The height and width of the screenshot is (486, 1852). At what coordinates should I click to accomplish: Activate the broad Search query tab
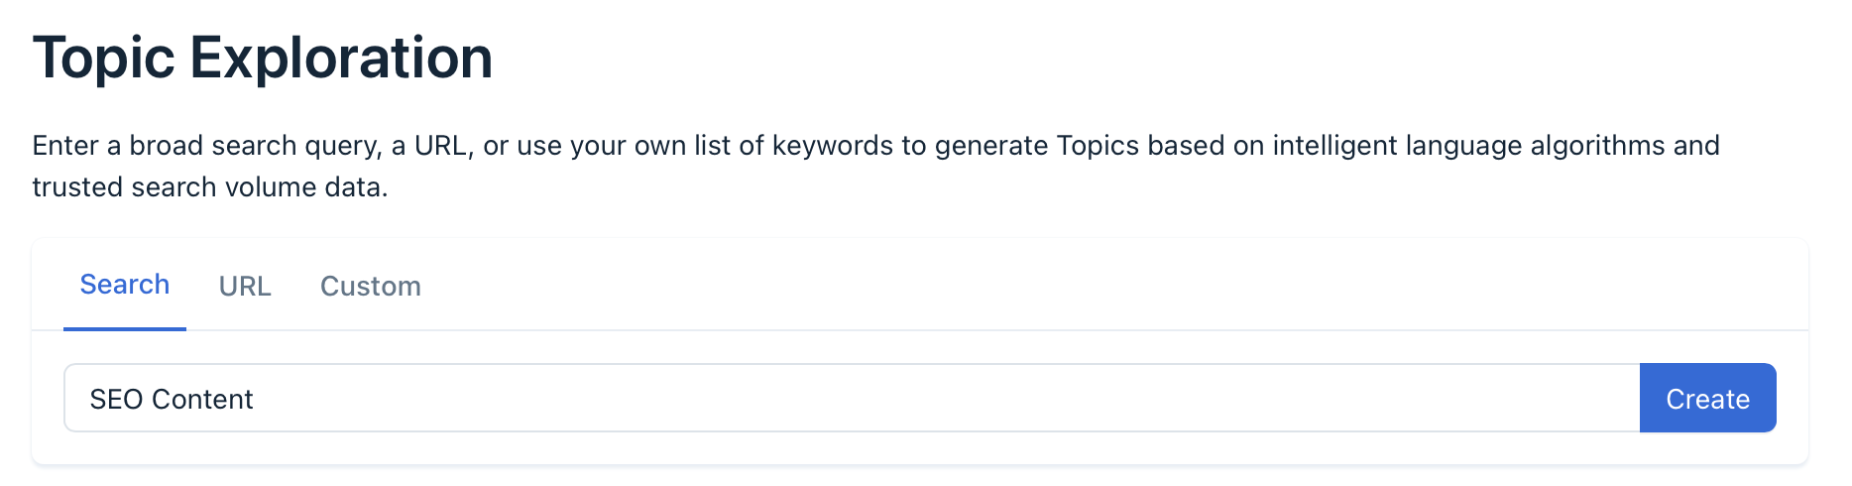[125, 285]
